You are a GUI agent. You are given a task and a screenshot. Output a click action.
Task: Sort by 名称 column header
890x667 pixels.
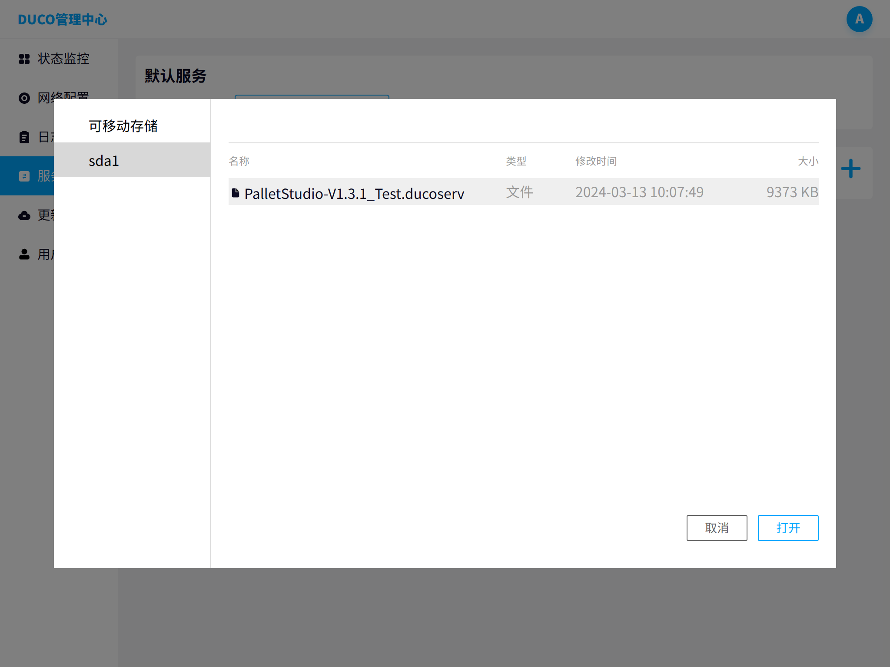click(x=239, y=162)
